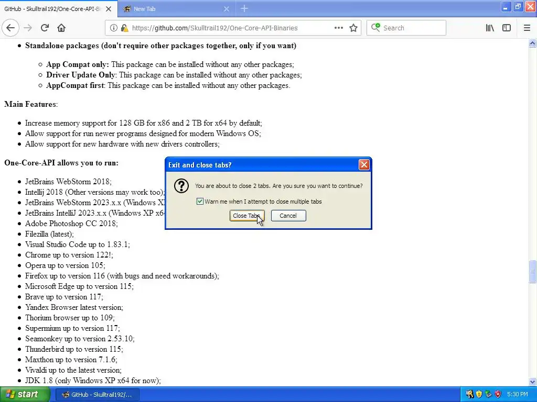Go back to the previous page

tap(10, 28)
